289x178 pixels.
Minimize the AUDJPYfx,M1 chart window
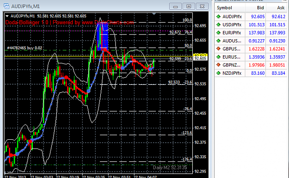[x=175, y=6]
